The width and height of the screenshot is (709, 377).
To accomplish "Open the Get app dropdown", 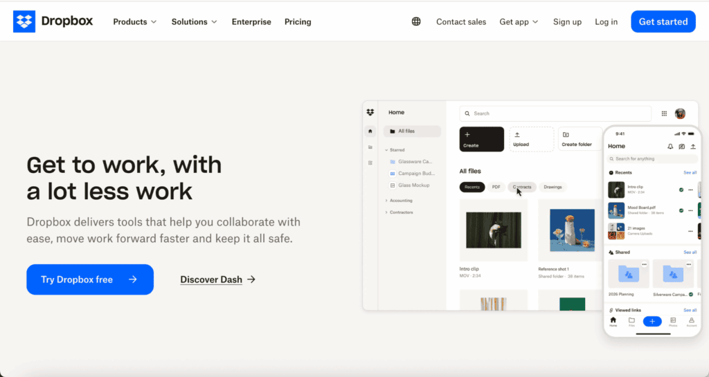I will [x=519, y=21].
